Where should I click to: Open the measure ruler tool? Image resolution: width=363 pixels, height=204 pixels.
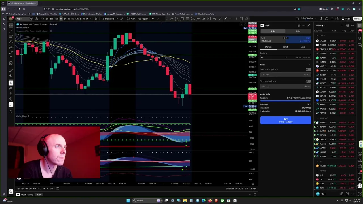tap(11, 70)
